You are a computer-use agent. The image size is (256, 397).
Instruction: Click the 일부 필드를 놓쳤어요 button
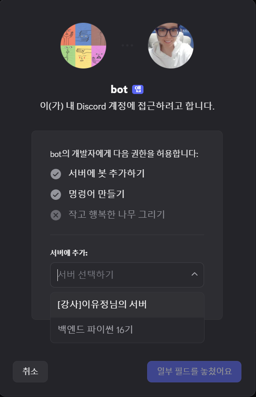[194, 371]
